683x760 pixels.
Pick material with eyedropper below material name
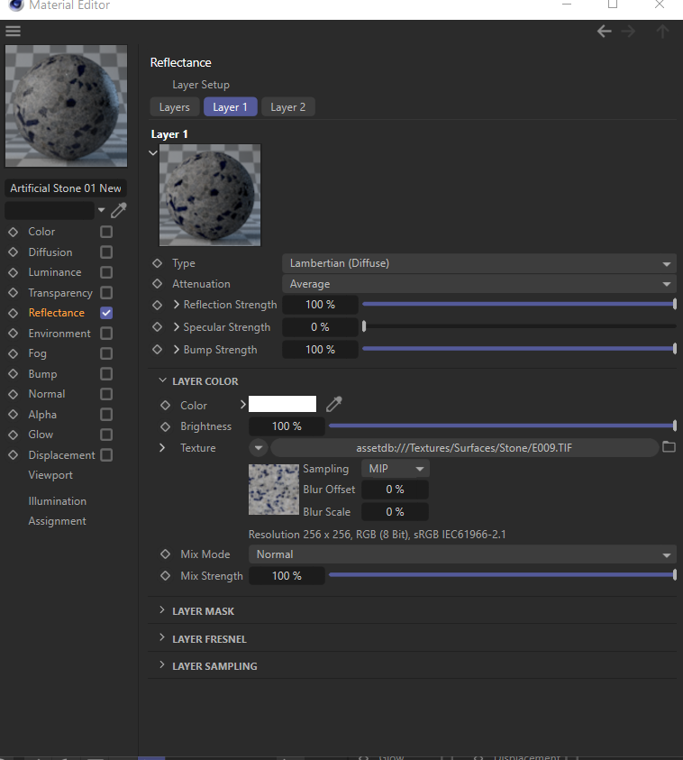(119, 210)
